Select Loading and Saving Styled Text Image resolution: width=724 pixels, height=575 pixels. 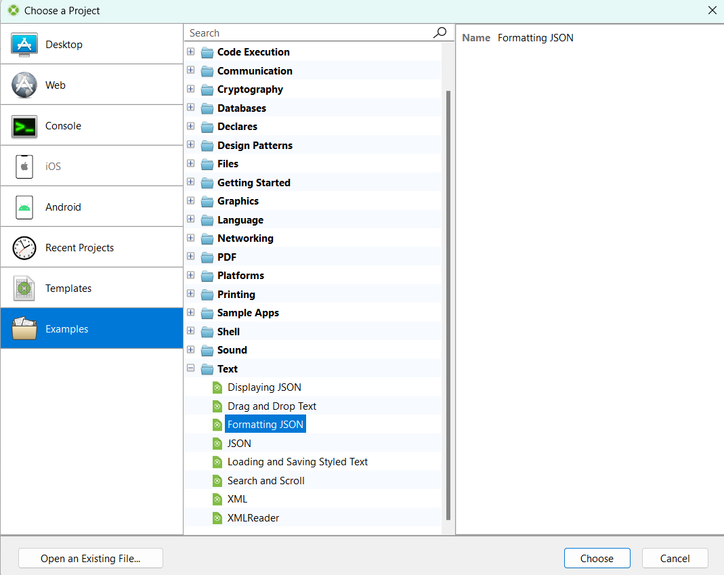pos(297,462)
